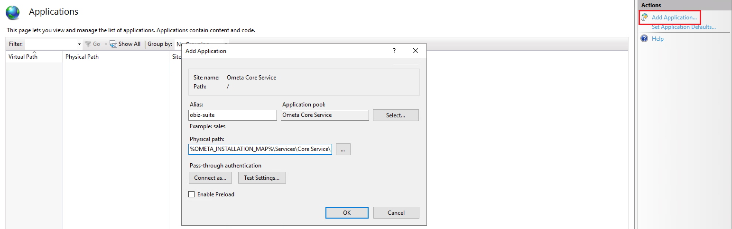
Task: Click the Connect as... button
Action: tap(210, 178)
